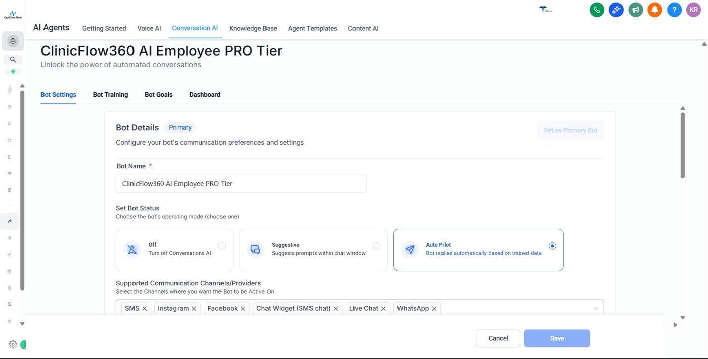Click the Save button
The width and height of the screenshot is (708, 359).
[557, 338]
